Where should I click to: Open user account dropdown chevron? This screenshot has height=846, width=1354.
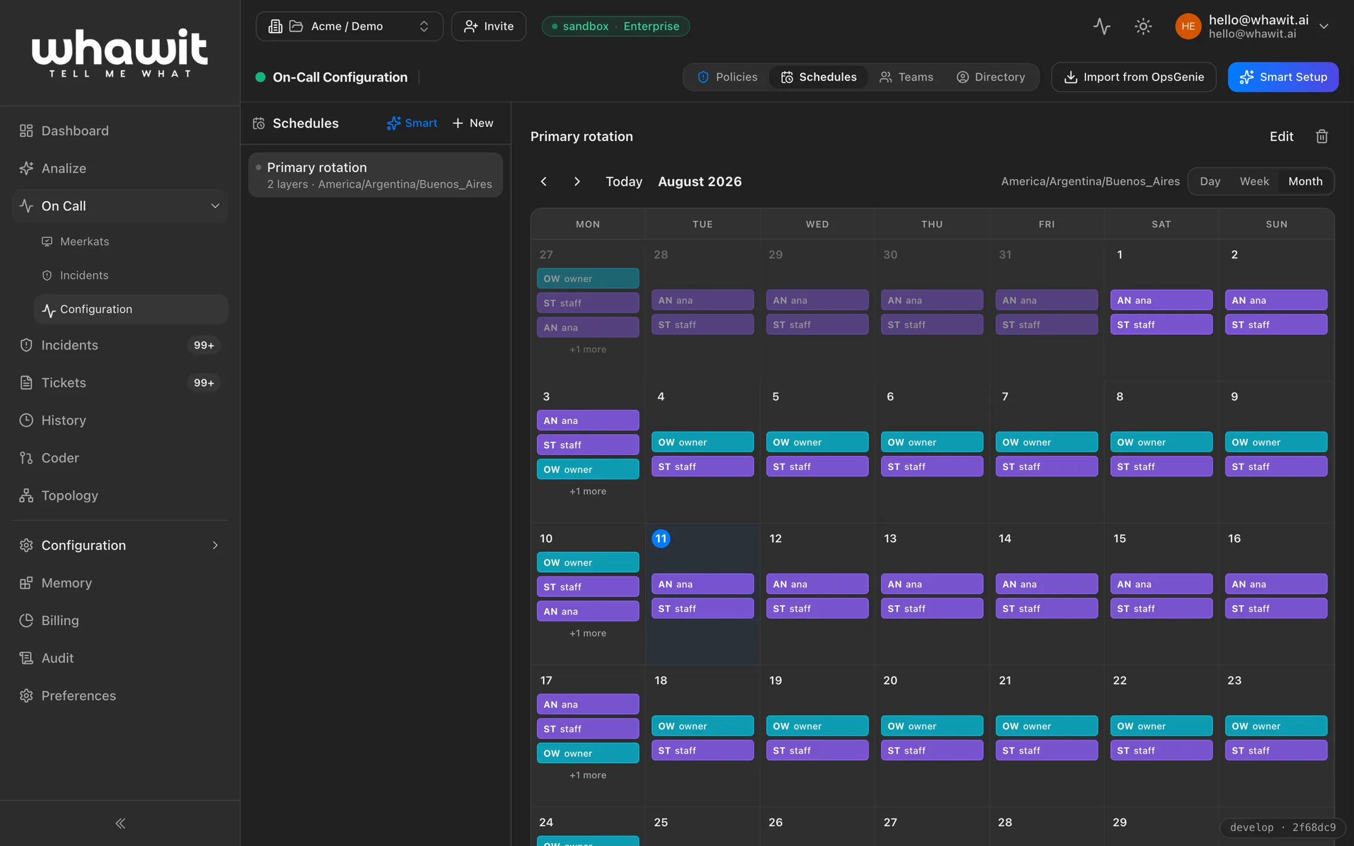pyautogui.click(x=1324, y=26)
